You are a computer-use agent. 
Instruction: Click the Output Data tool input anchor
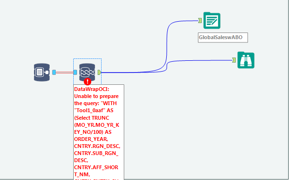[x=200, y=21]
